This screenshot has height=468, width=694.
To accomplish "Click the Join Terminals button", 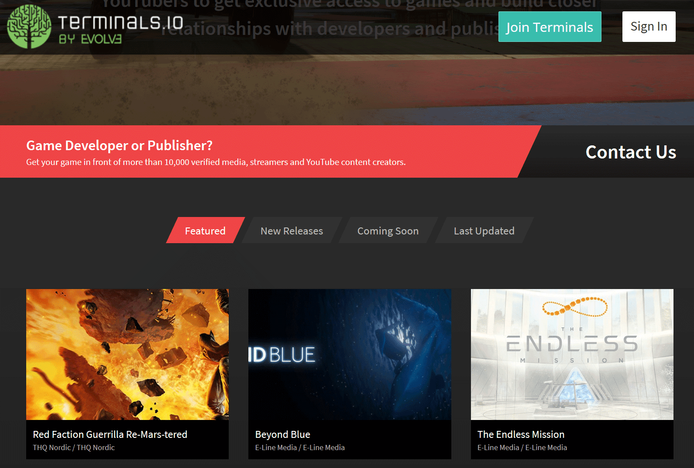I will tap(550, 27).
